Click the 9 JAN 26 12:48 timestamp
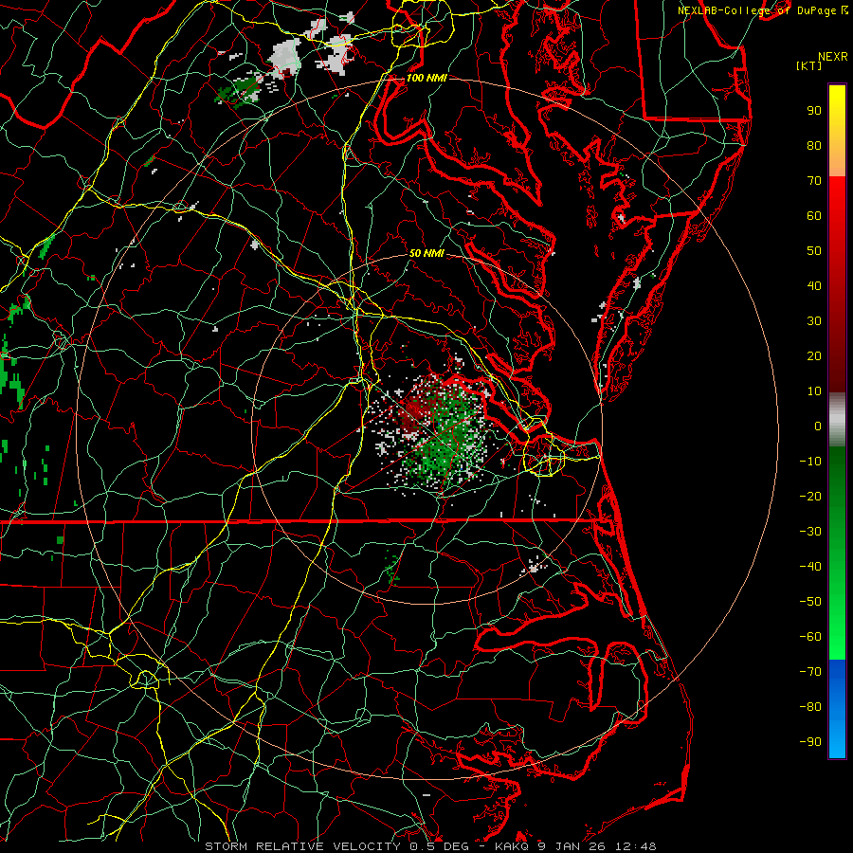The width and height of the screenshot is (853, 853). click(x=597, y=846)
